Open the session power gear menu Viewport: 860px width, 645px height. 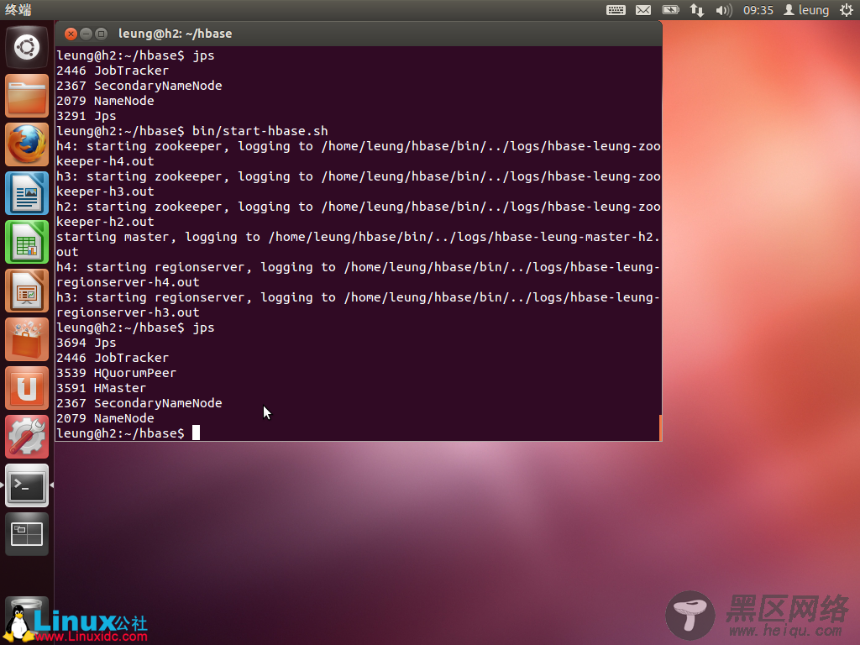pos(847,10)
